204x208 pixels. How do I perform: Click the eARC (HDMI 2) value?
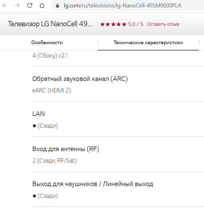pos(51,91)
